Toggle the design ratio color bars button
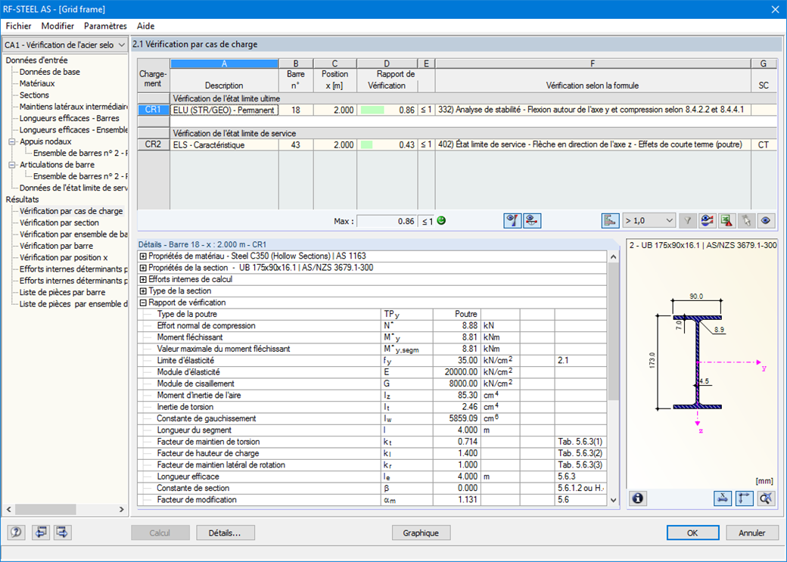Viewport: 787px width, 562px height. pos(512,221)
